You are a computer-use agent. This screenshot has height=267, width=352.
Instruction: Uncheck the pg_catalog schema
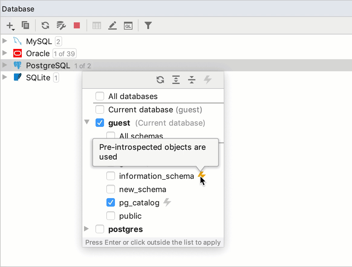point(111,202)
